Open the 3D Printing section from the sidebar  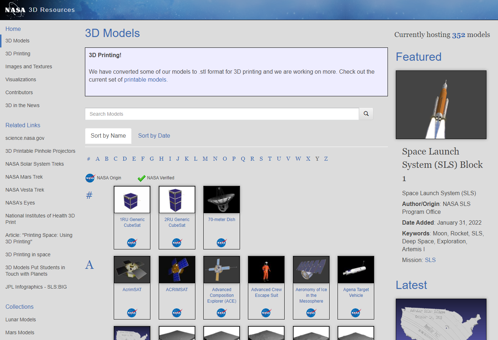(x=17, y=54)
